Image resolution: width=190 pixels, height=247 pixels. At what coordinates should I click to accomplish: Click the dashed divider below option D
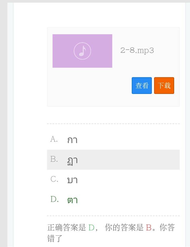pyautogui.click(x=113, y=216)
